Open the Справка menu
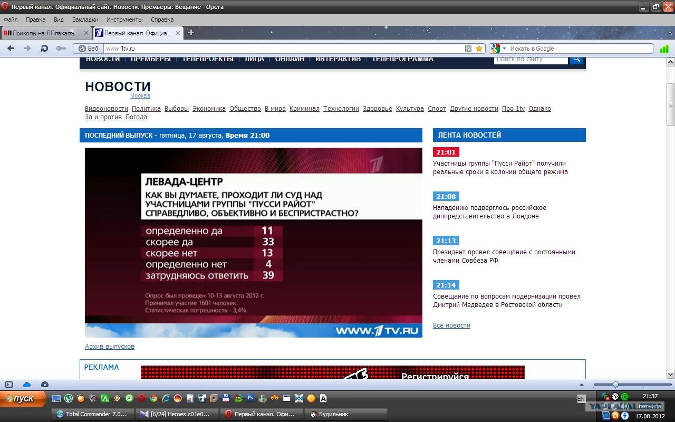Viewport: 675px width, 422px height. pos(162,20)
